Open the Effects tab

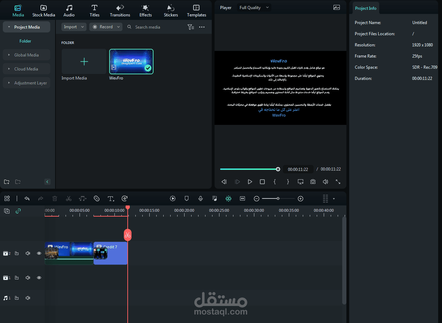[x=145, y=11]
